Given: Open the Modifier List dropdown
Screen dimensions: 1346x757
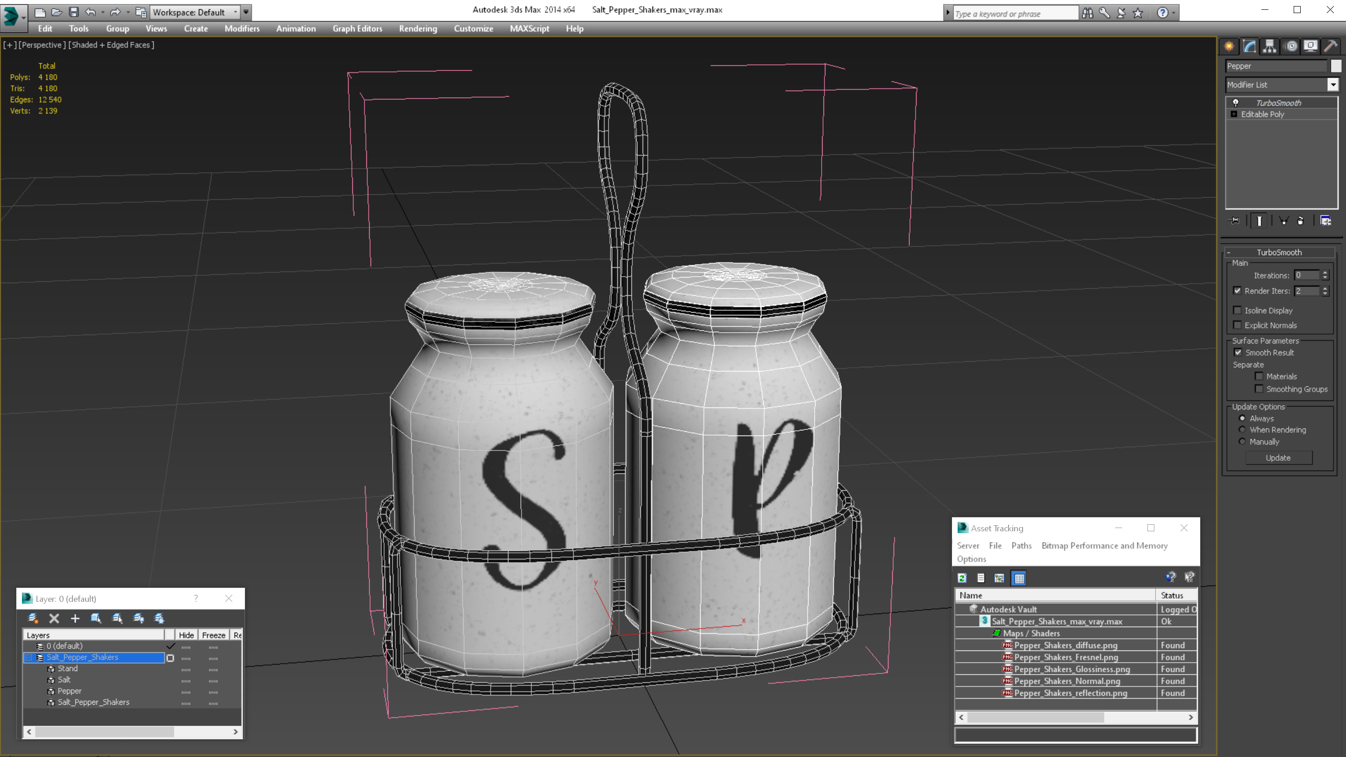Looking at the screenshot, I should [1333, 85].
